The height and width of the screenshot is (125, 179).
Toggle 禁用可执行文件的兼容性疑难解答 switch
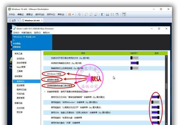155,97
